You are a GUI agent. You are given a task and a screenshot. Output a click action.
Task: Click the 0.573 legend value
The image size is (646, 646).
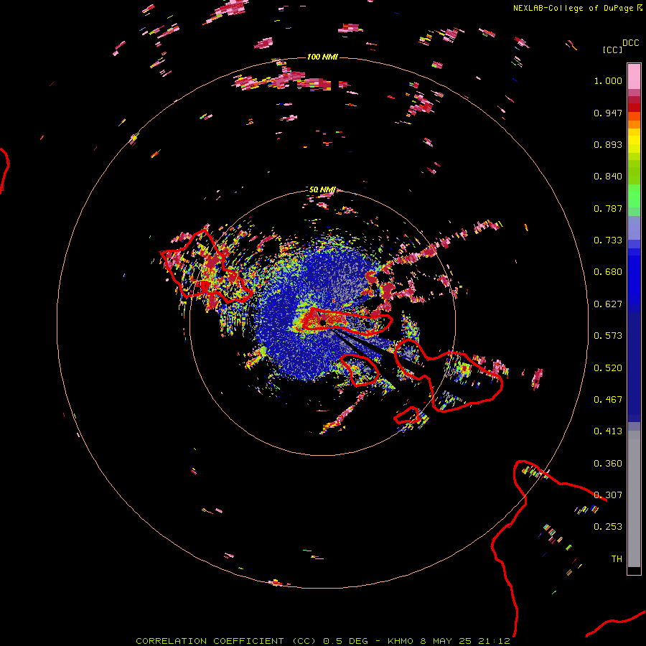(x=608, y=336)
